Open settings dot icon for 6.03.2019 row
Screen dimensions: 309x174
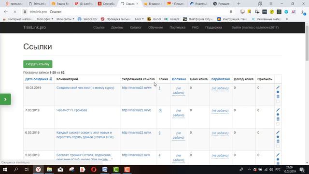pyautogui.click(x=278, y=137)
